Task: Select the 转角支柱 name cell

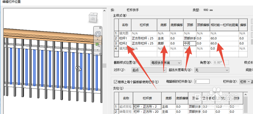Action: coord(126,112)
